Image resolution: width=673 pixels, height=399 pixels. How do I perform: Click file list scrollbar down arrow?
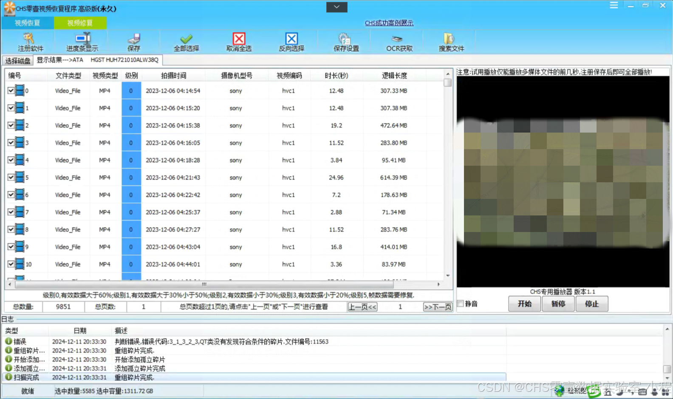click(x=447, y=276)
